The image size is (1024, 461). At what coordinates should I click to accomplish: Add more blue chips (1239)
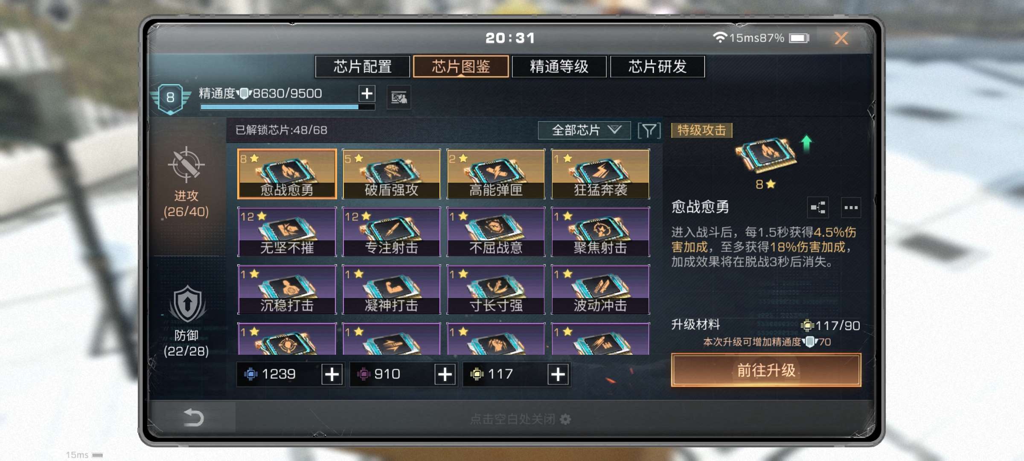point(332,374)
